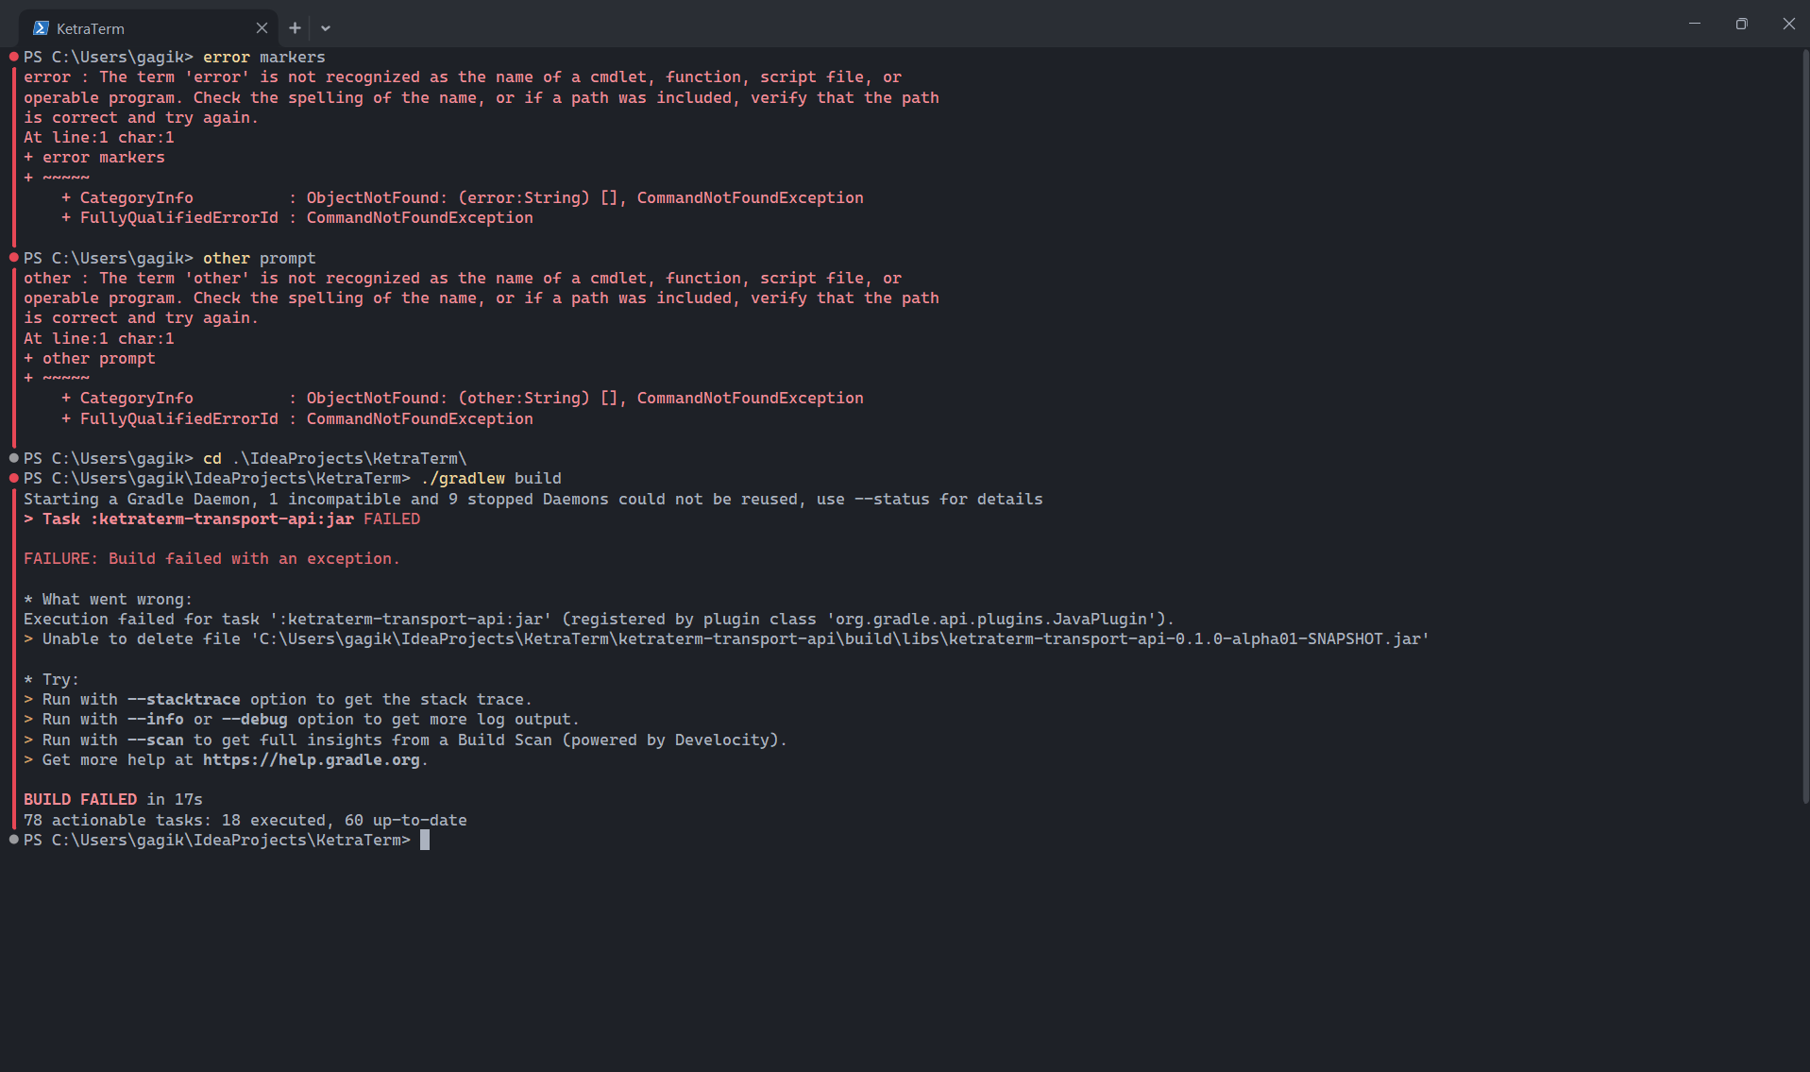Close the KetraTerm window
The width and height of the screenshot is (1810, 1072).
[1788, 24]
